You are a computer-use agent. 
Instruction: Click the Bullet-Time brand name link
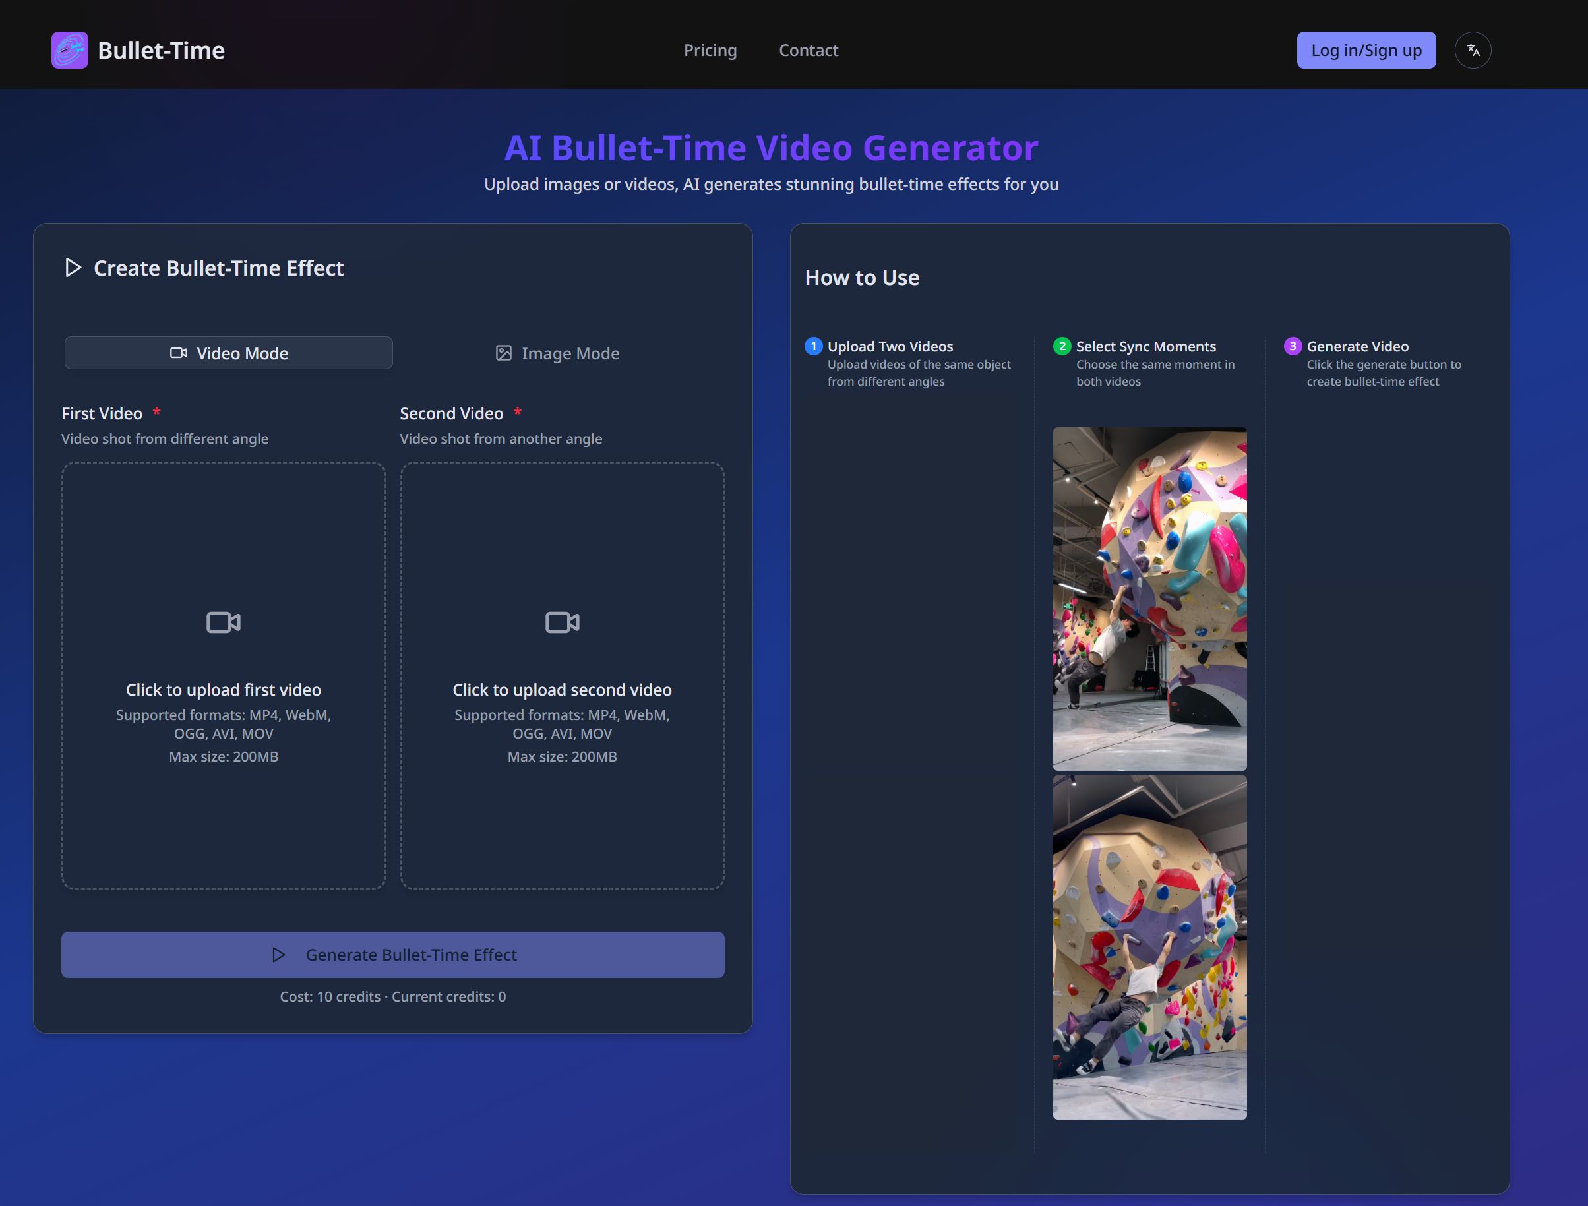coord(161,50)
